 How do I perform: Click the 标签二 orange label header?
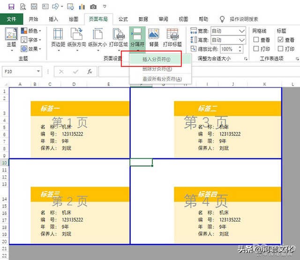tap(227, 108)
